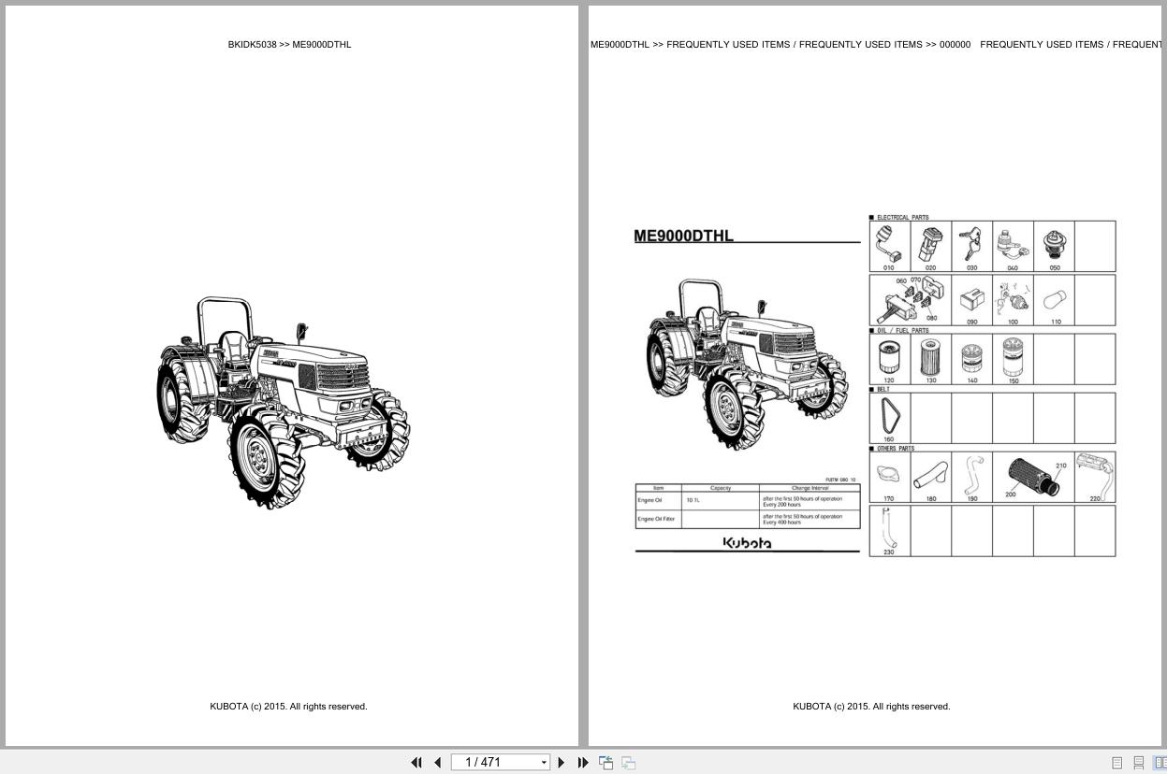
Task: Click the Item column header in table
Action: click(658, 488)
